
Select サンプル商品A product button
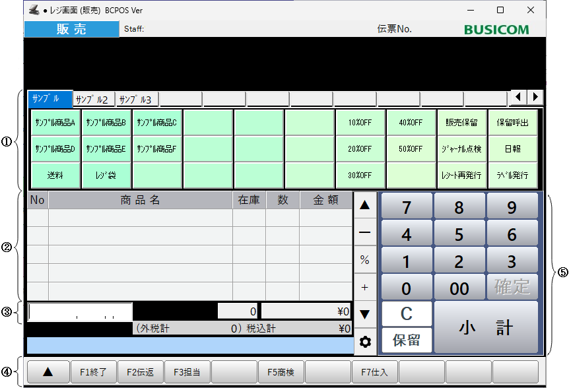coord(55,123)
